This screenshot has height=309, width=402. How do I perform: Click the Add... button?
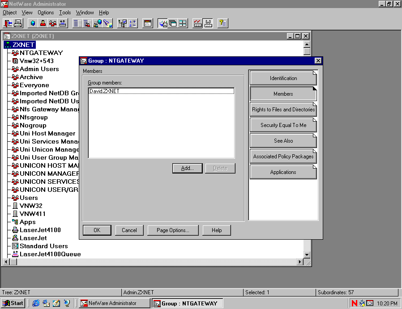[x=188, y=168]
